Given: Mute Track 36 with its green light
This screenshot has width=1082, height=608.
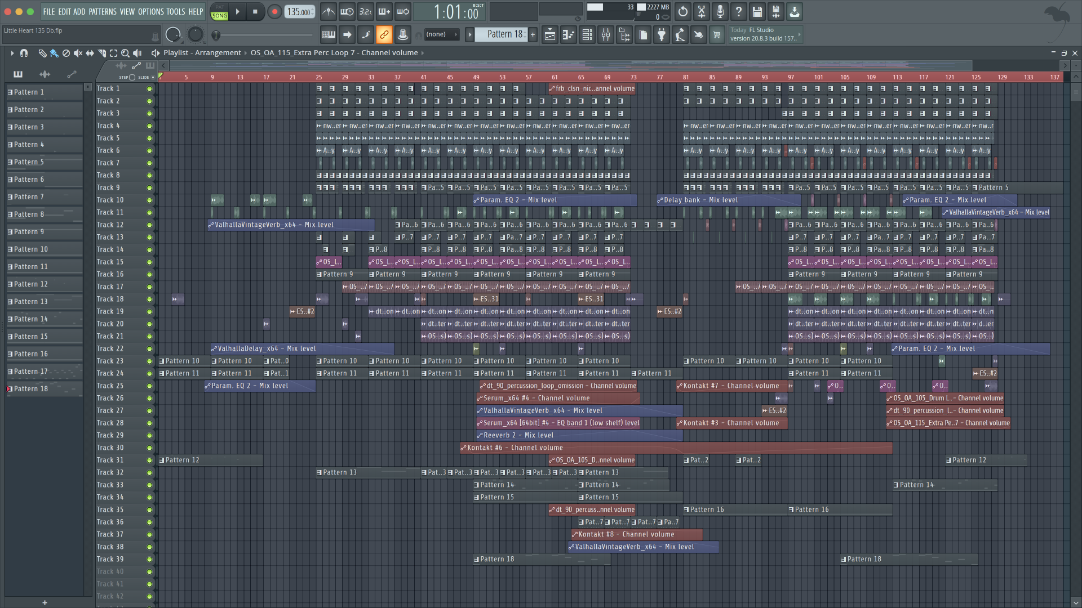Looking at the screenshot, I should (x=149, y=522).
